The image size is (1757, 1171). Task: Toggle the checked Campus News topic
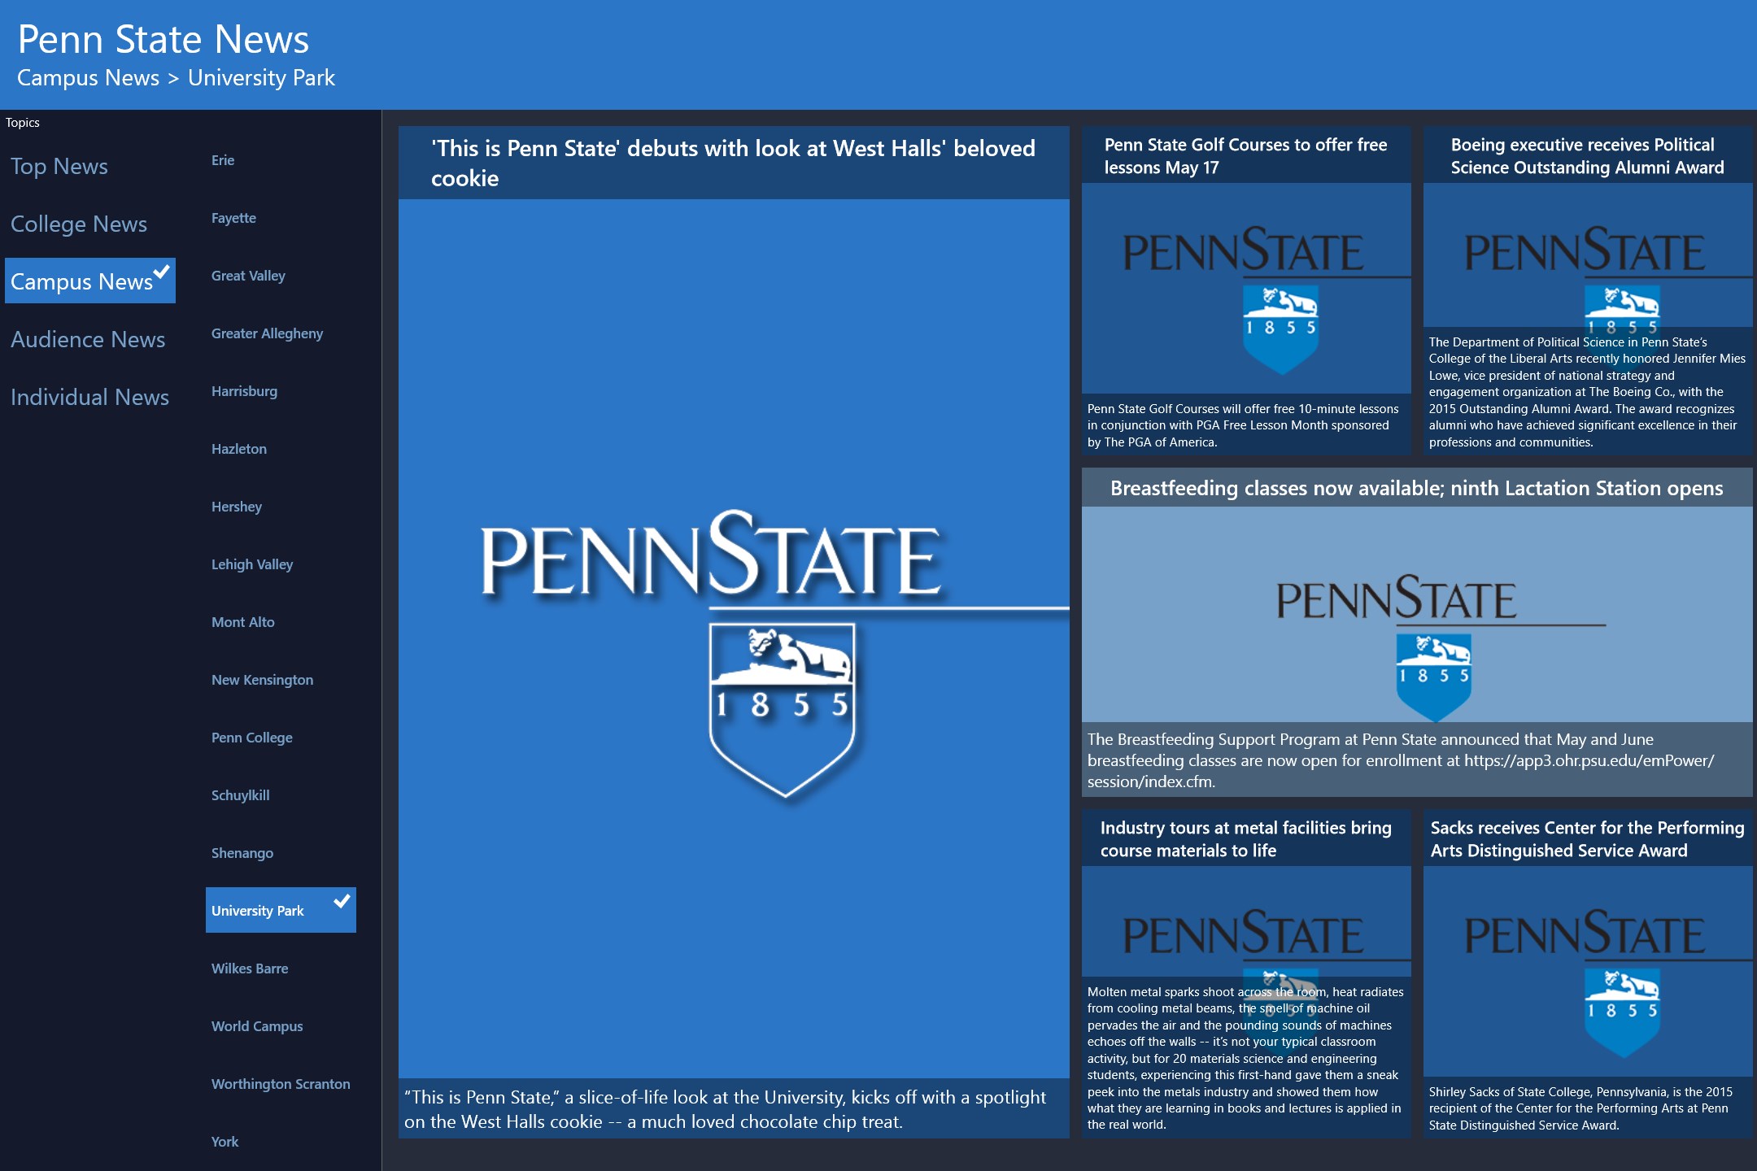click(x=89, y=281)
